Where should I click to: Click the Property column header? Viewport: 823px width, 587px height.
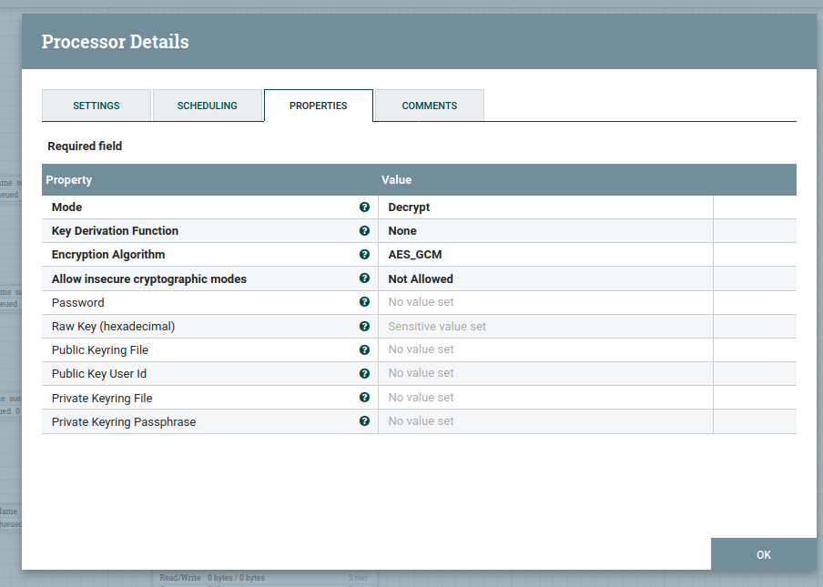[209, 180]
